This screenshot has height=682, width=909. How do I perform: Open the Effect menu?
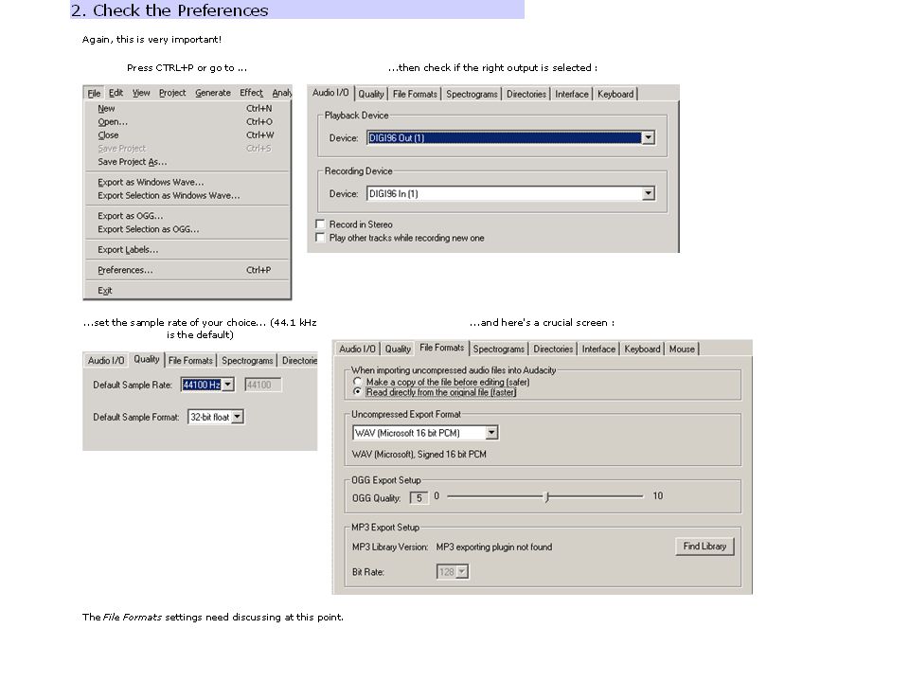tap(251, 93)
